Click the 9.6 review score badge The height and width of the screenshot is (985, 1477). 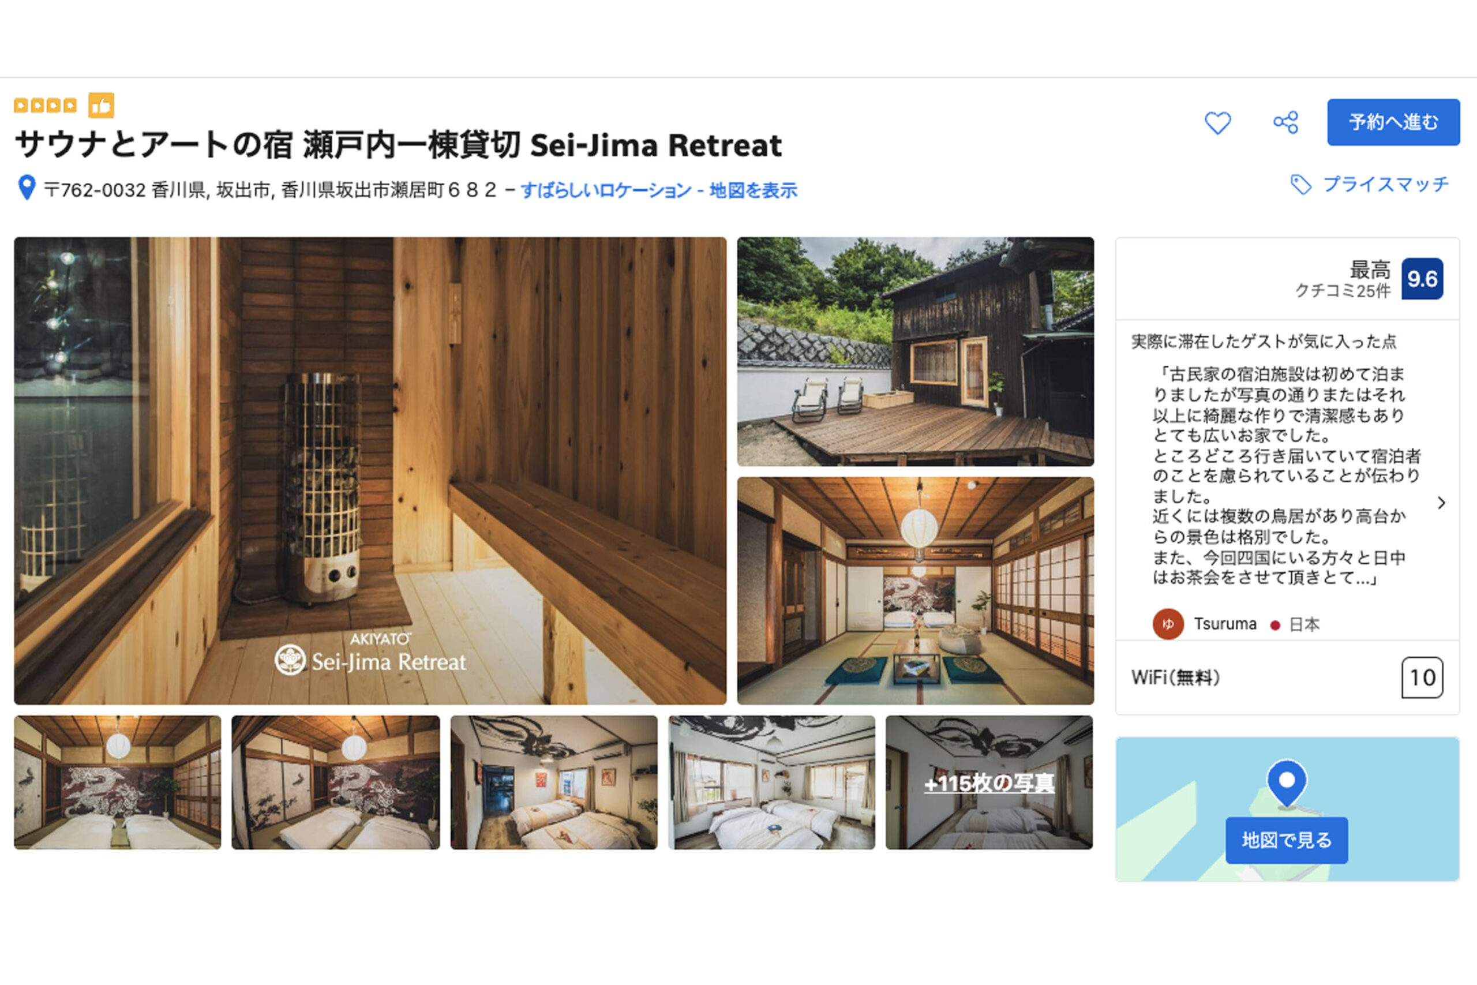[1422, 279]
